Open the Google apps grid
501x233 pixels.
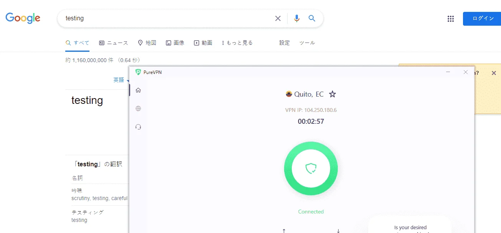coord(451,19)
